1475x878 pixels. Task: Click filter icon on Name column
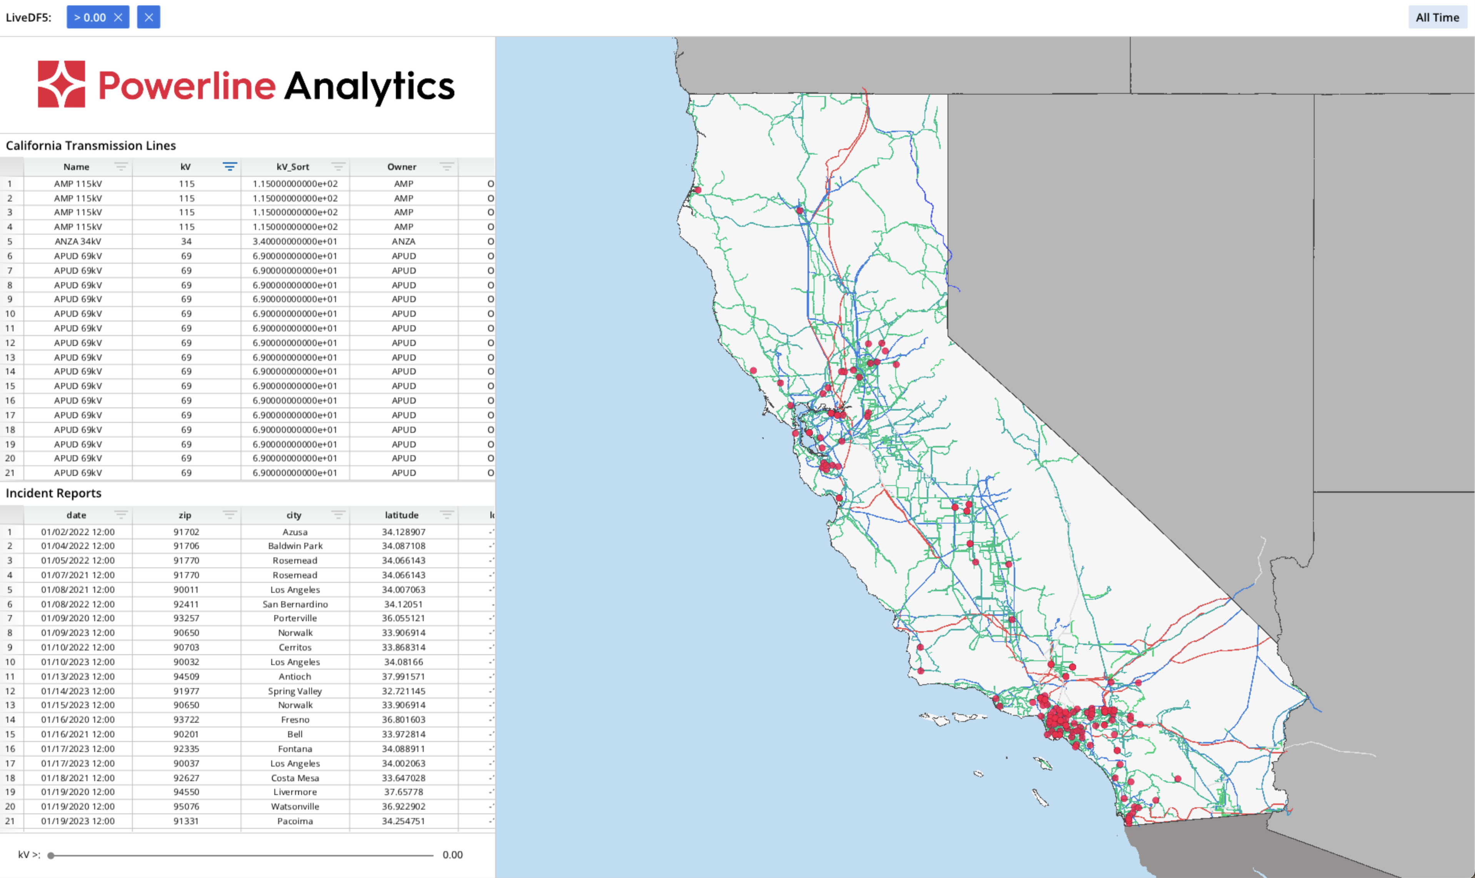pos(121,167)
